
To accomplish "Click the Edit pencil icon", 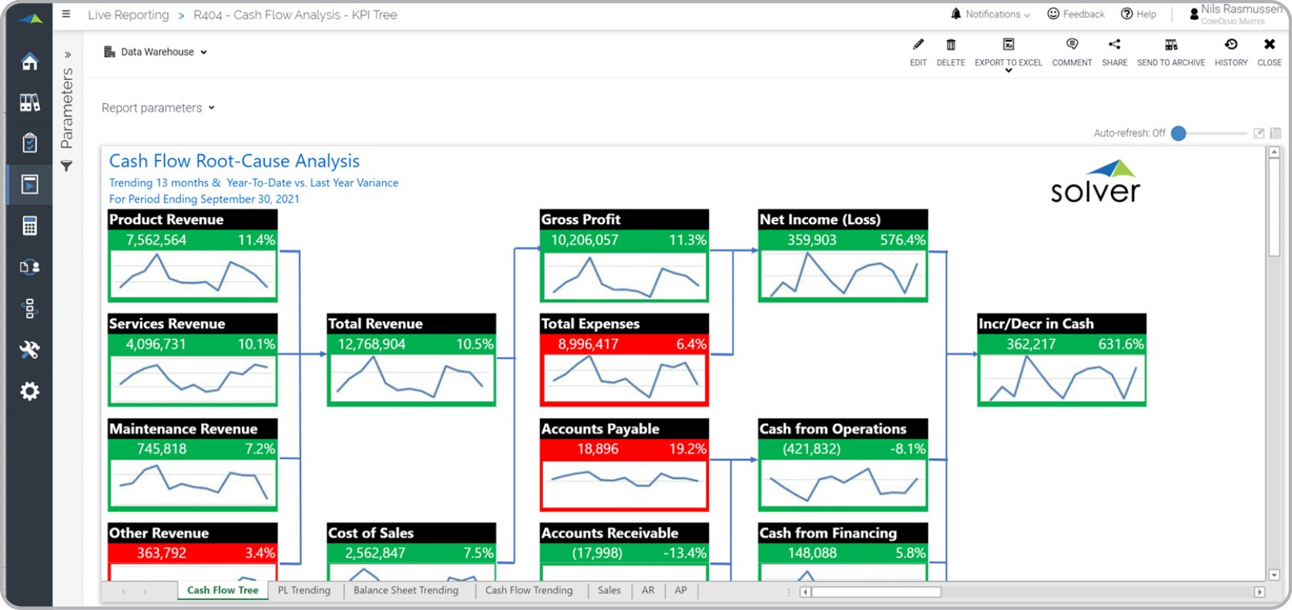I will tap(918, 45).
